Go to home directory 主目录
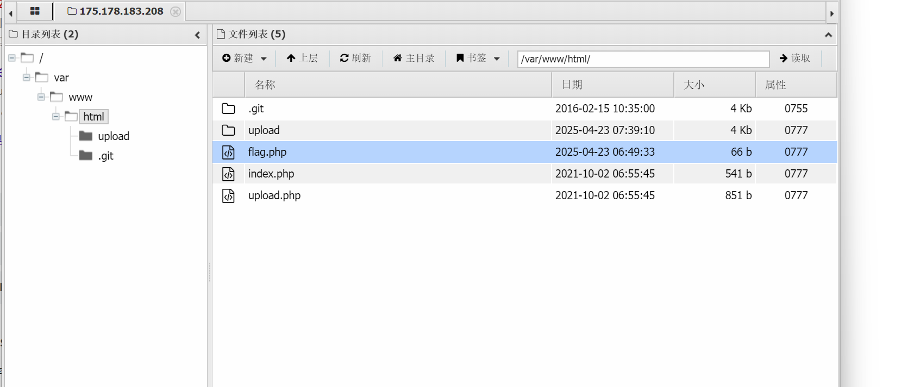908x387 pixels. coord(414,58)
